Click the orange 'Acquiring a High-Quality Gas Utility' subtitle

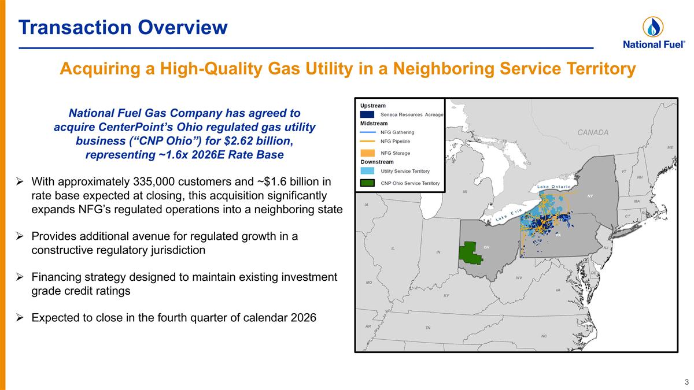pyautogui.click(x=348, y=69)
